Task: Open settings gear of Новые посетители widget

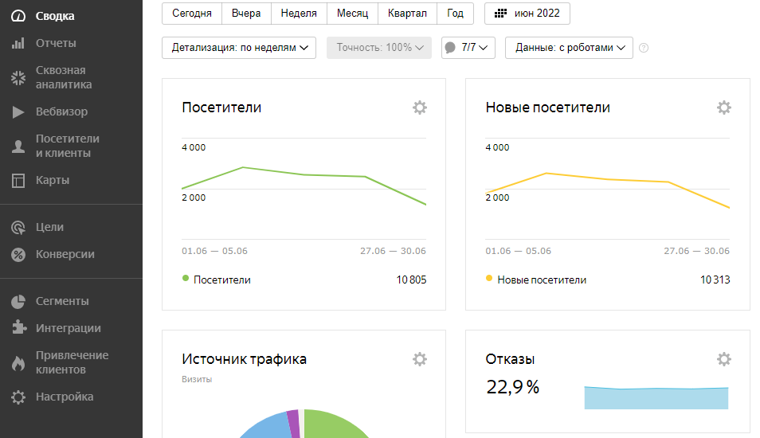Action: [723, 107]
